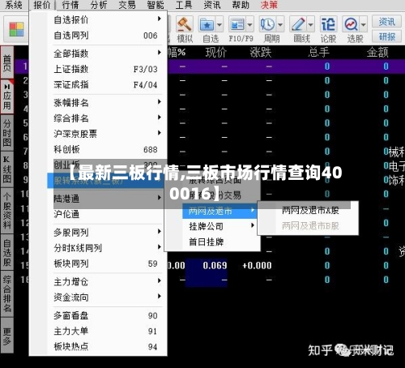The height and width of the screenshot is (368, 405).
Task: Expand the 分时K线同列 submenu
Action: click(107, 248)
